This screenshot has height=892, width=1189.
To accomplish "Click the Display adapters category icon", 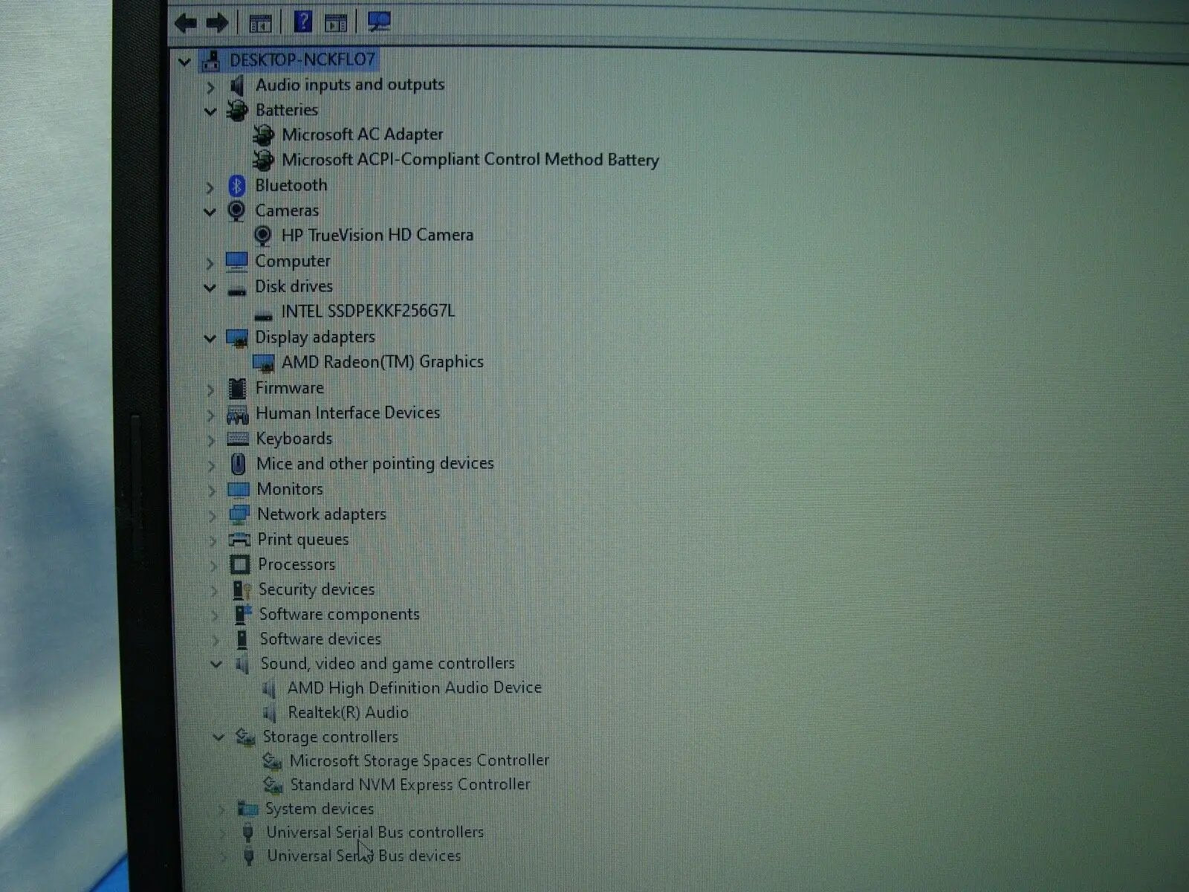I will click(237, 338).
